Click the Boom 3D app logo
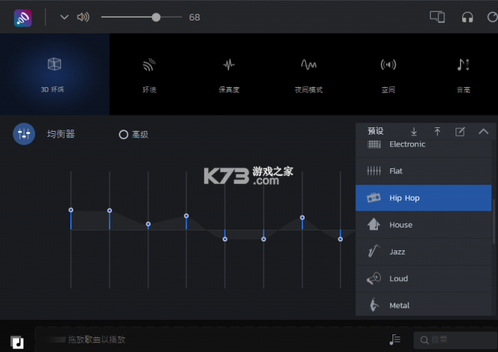498x352 pixels. click(x=23, y=18)
